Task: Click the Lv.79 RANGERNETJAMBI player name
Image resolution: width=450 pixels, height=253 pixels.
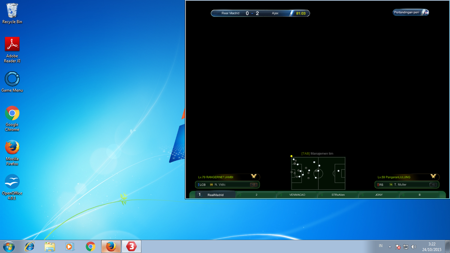Action: [216, 177]
